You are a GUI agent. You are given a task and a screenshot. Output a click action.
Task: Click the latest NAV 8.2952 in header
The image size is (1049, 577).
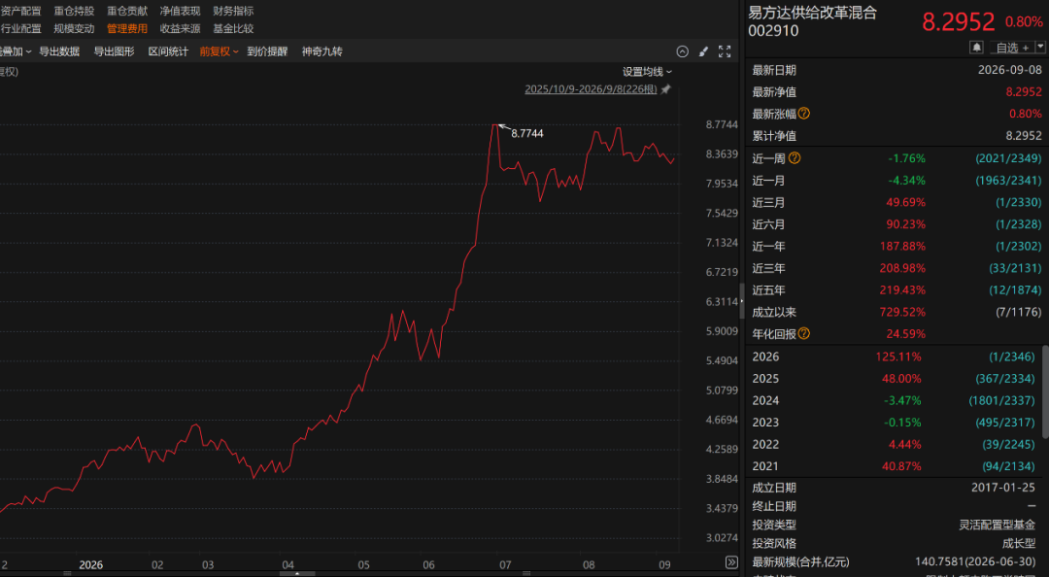click(x=958, y=22)
